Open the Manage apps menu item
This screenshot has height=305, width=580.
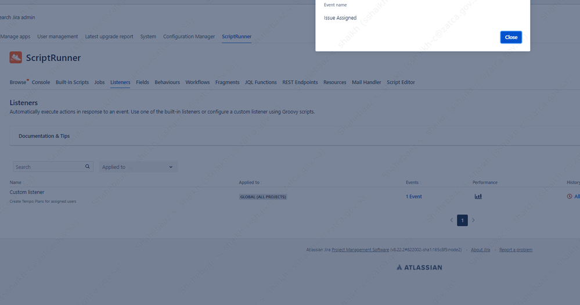pyautogui.click(x=15, y=36)
